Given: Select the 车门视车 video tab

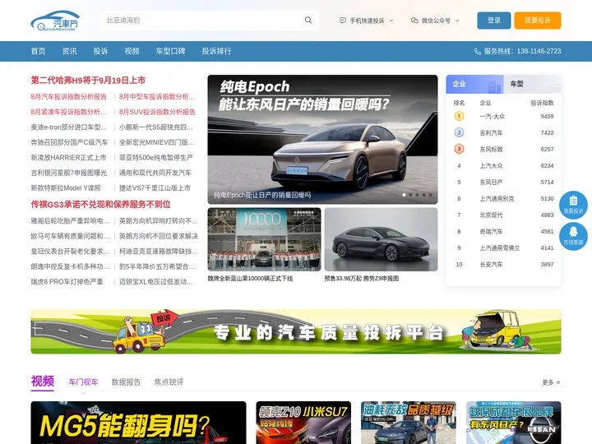Looking at the screenshot, I should tap(83, 382).
